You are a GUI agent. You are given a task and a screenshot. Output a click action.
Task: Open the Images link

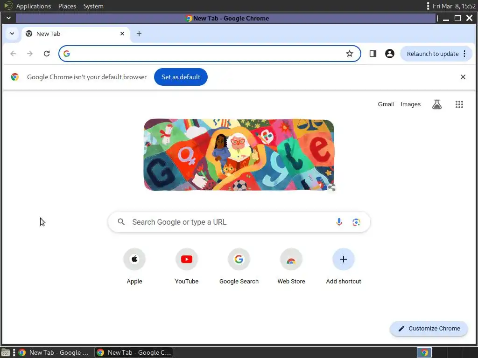pyautogui.click(x=410, y=104)
